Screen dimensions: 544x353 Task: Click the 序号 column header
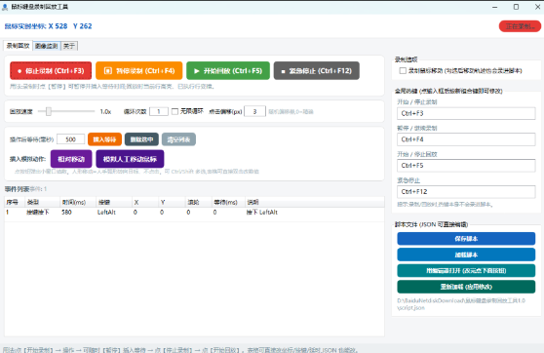[x=14, y=202]
